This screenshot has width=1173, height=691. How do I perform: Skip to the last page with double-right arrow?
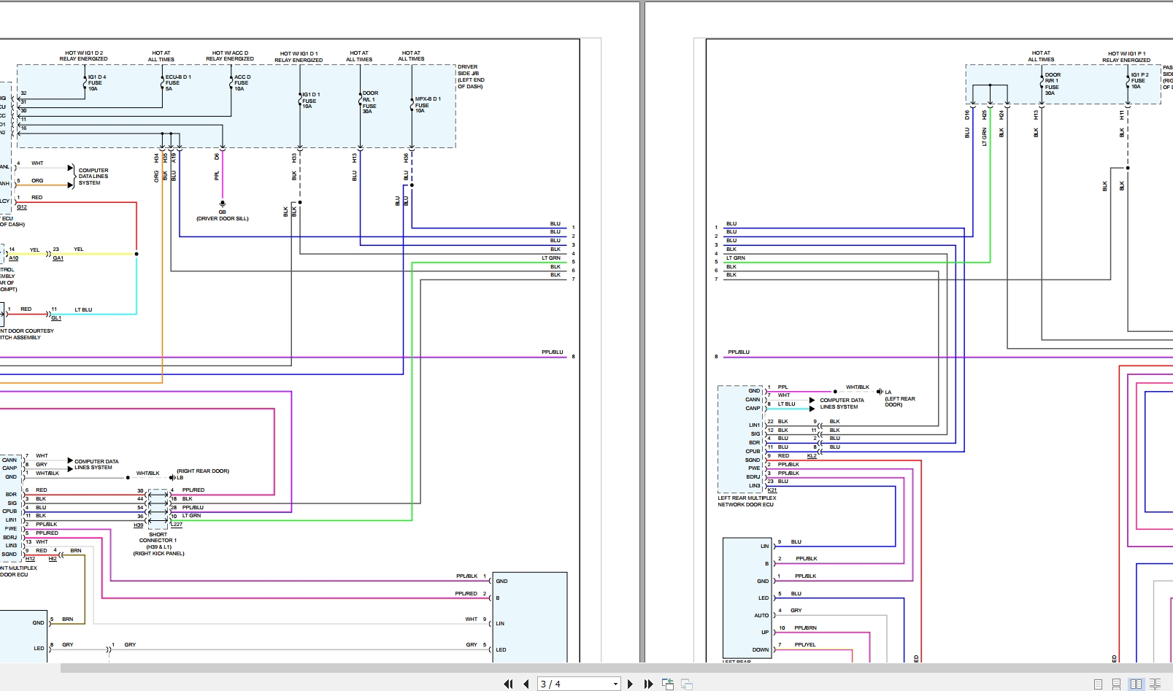click(x=648, y=684)
